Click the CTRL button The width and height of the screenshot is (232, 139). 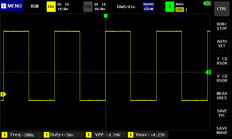(222, 9)
